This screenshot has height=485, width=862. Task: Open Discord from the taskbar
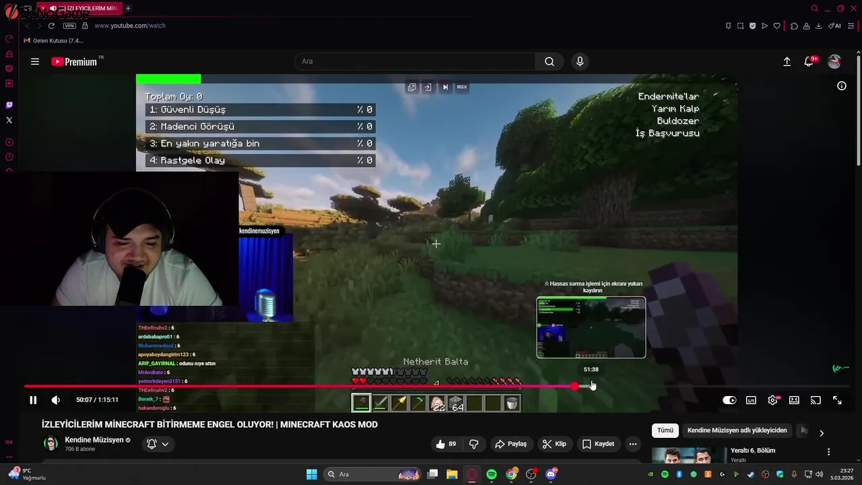click(x=551, y=474)
